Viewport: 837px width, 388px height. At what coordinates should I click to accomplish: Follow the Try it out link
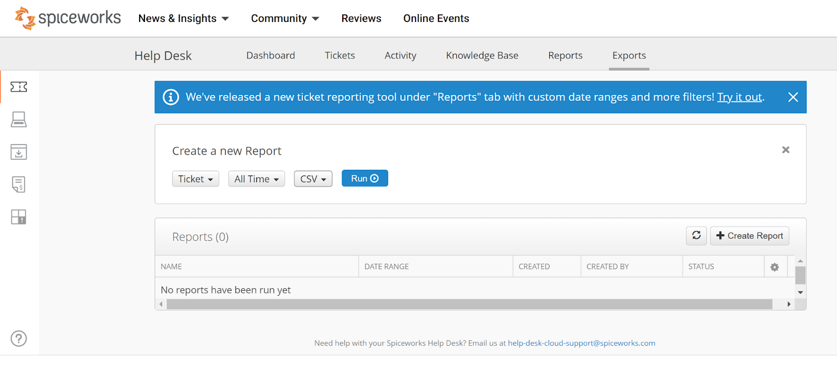pyautogui.click(x=740, y=97)
